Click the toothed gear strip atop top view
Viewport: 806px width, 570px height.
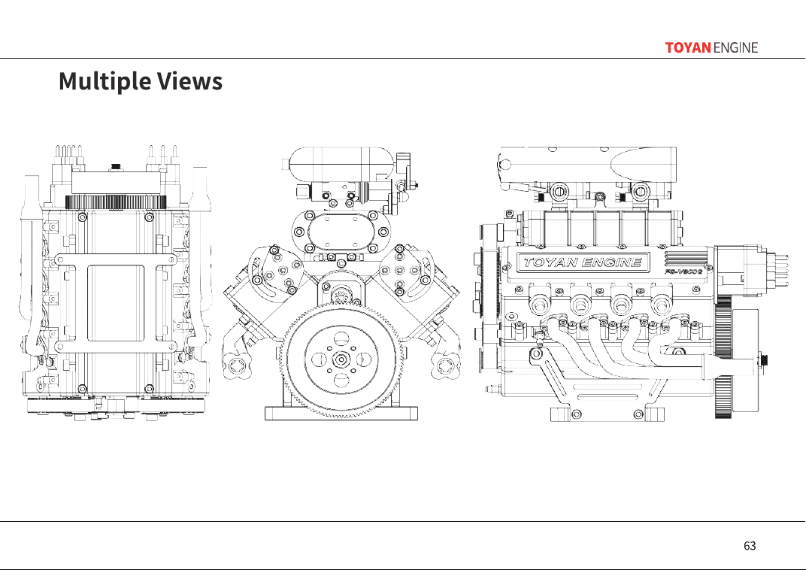point(116,202)
